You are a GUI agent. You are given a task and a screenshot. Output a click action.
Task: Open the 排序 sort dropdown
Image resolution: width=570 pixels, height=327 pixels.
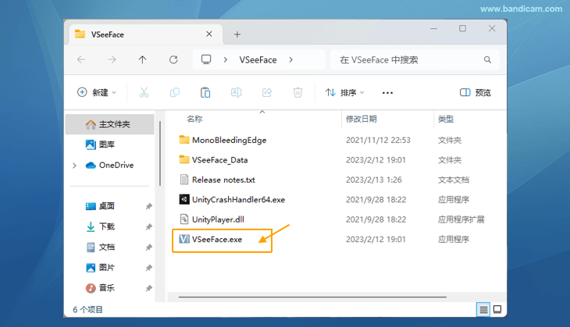point(344,93)
